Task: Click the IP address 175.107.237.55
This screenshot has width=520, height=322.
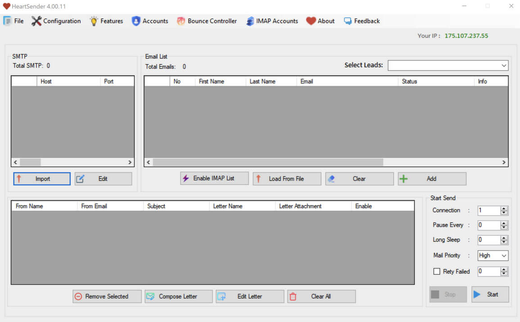Action: [466, 36]
